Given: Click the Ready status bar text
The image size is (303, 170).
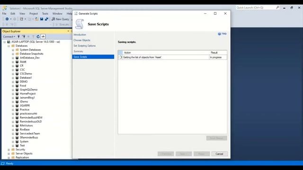Looking at the screenshot, I should [x=9, y=163].
